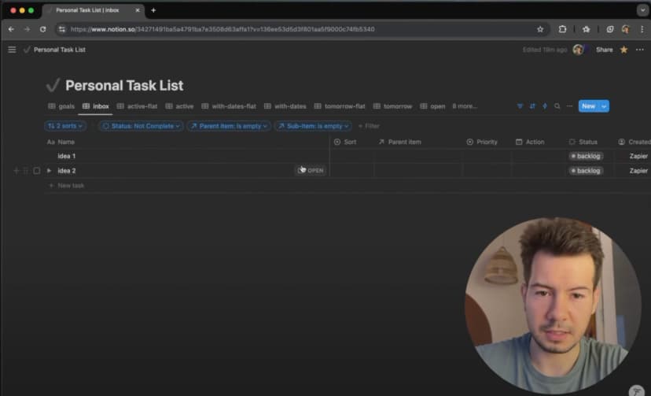Click Zapier in the idea 1 row

638,156
